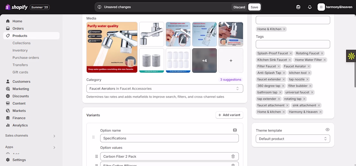Click the Markets globe icon
Viewport: 356px width, 166px height.
[8, 111]
